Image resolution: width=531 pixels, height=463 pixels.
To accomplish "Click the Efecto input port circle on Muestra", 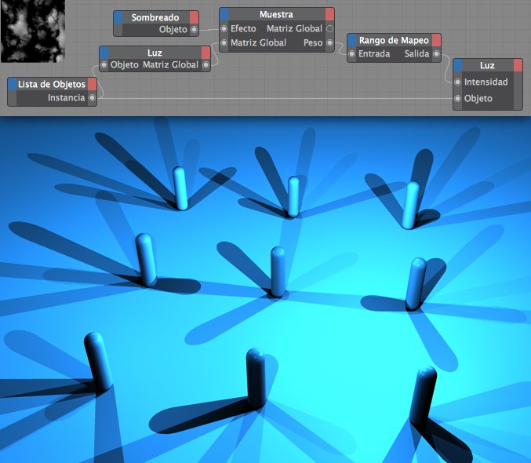I will 224,29.
